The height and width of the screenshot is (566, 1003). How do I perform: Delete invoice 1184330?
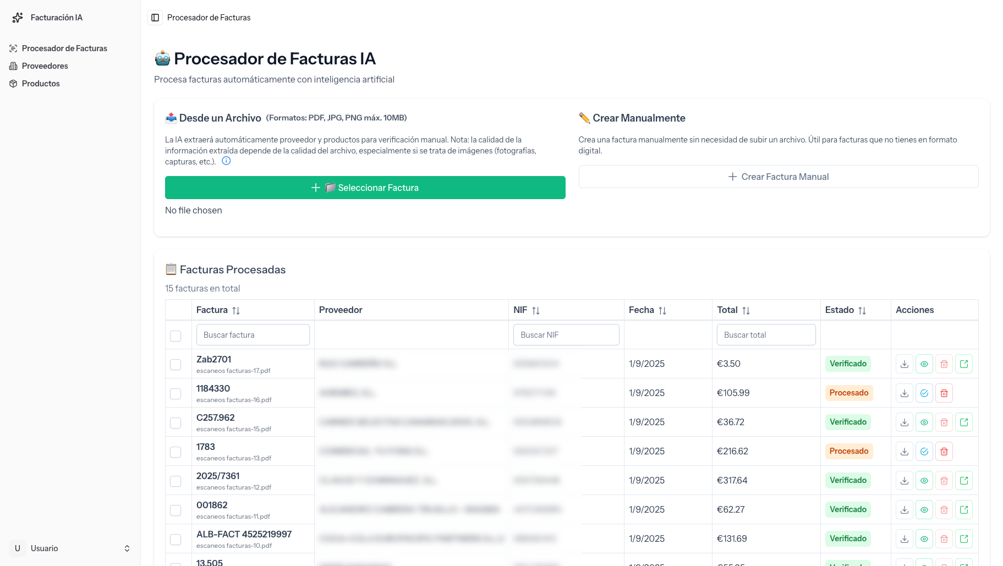[x=944, y=393]
